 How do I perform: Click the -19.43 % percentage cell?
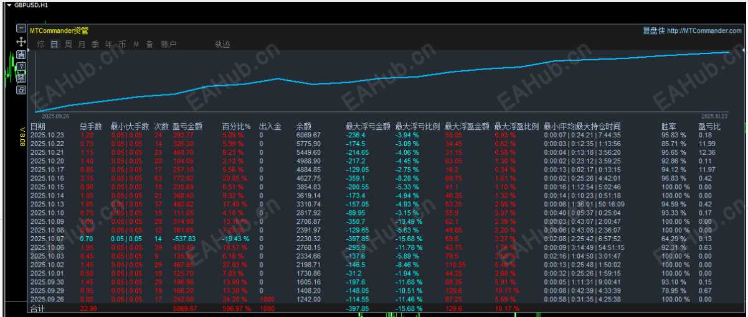[x=236, y=238]
